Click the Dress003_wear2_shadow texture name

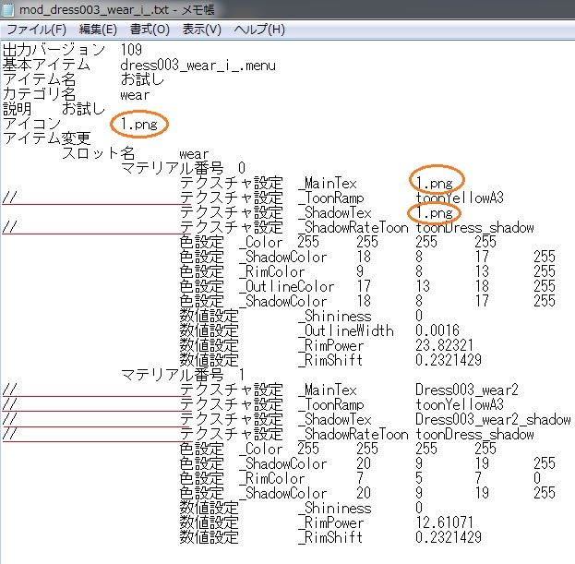[493, 419]
